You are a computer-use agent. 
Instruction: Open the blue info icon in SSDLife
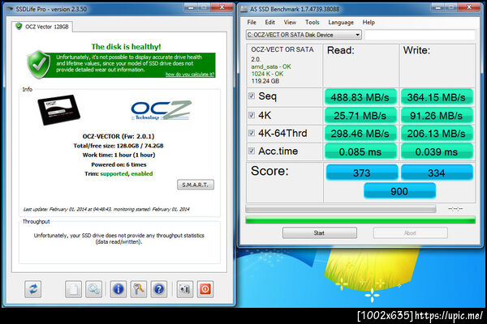point(119,289)
